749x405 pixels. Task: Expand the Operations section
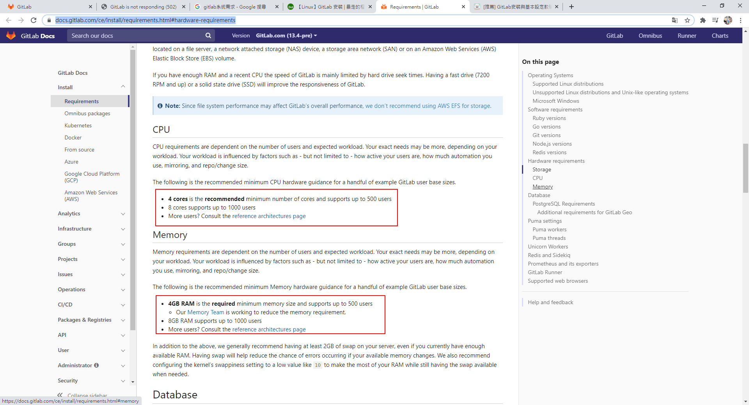(x=123, y=290)
